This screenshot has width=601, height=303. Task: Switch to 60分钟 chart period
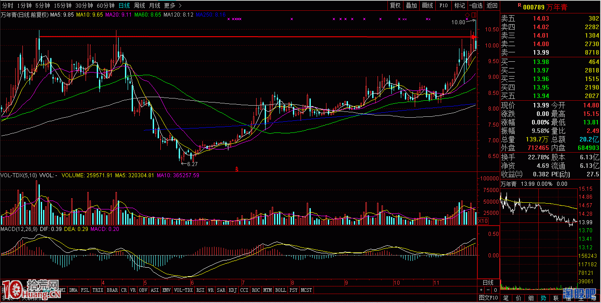(x=106, y=5)
